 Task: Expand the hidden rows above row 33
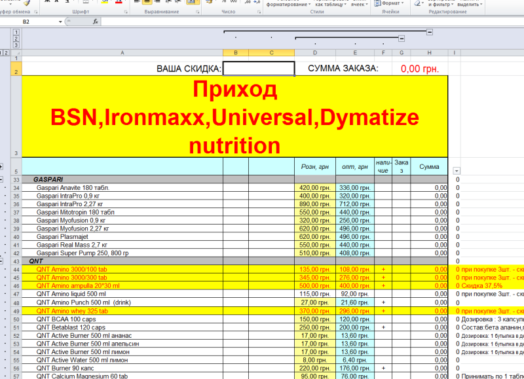pos(1,167)
